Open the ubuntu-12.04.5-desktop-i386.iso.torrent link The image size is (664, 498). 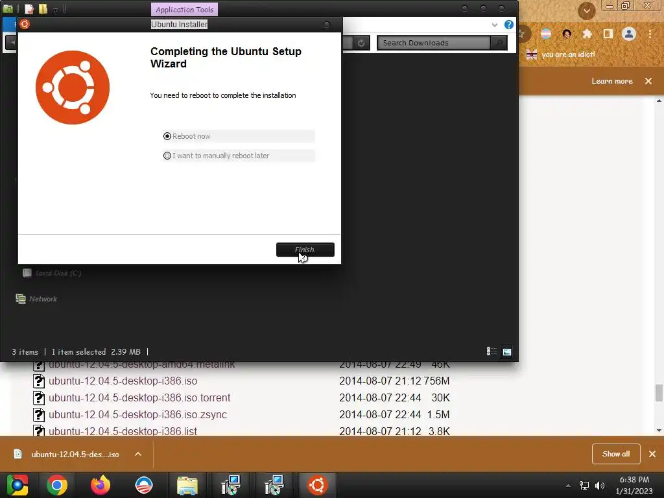pyautogui.click(x=139, y=397)
